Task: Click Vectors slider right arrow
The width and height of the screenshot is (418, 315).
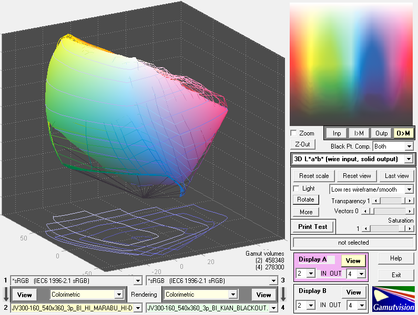Action: coord(410,211)
